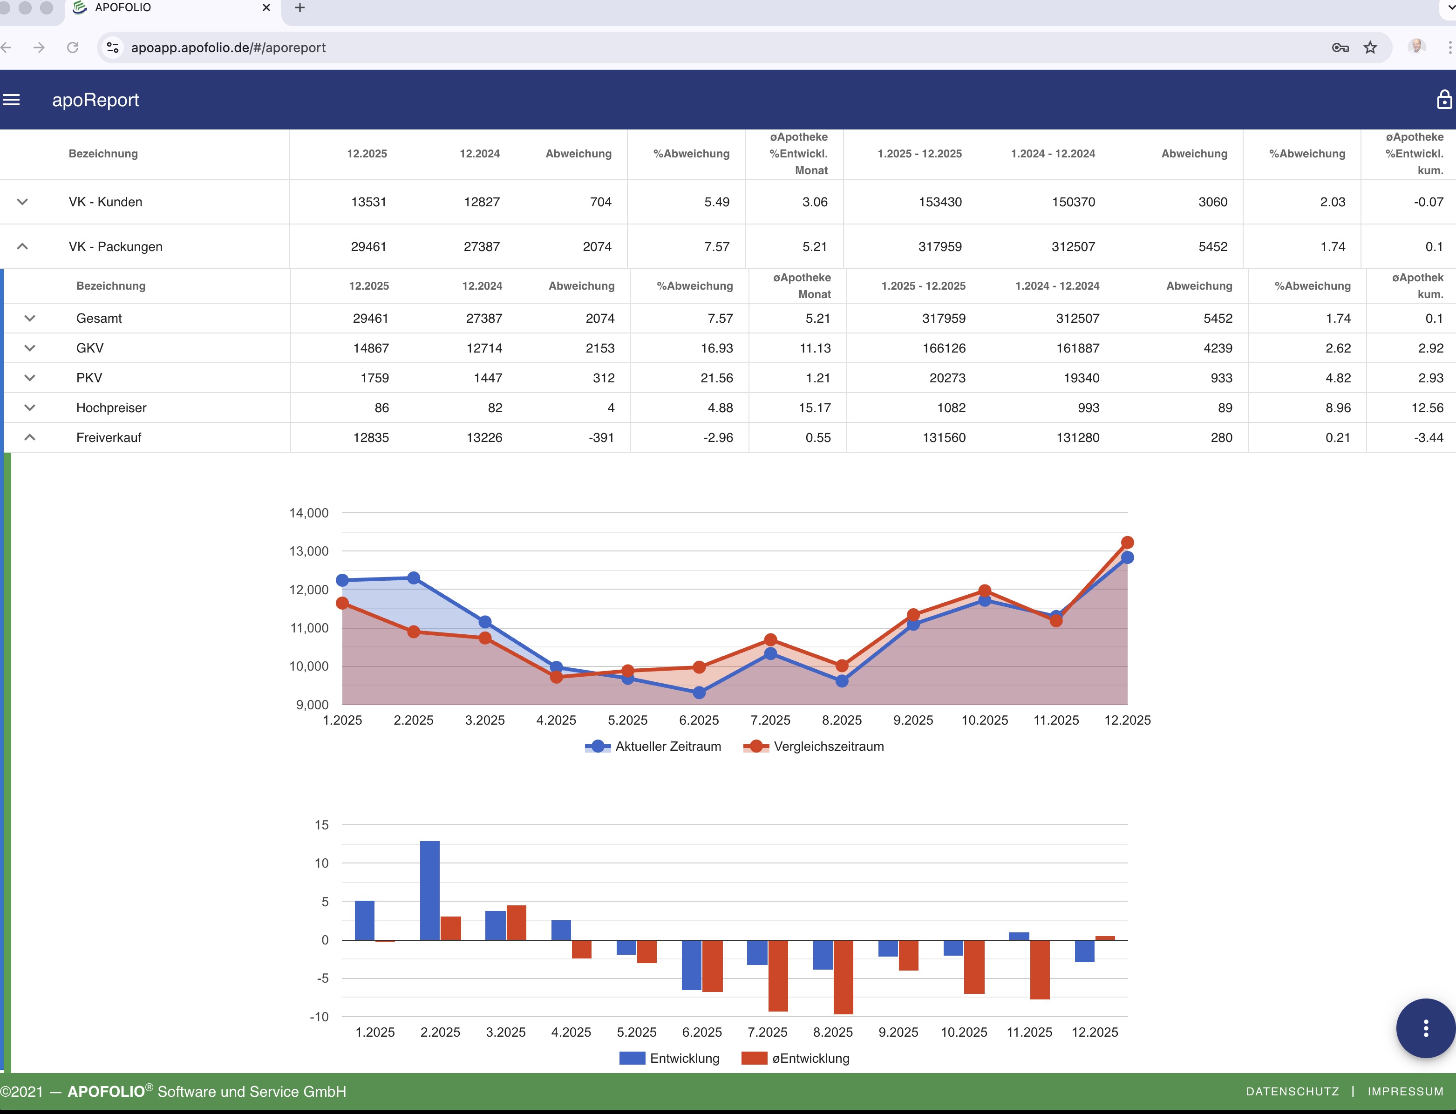This screenshot has height=1114, width=1456.
Task: Reload the page
Action: pos(73,48)
